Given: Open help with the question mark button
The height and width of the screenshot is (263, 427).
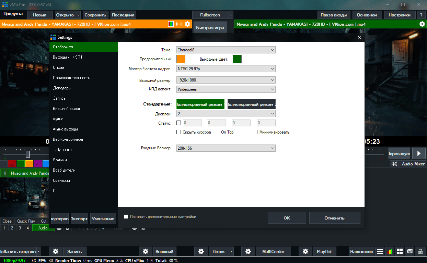Looking at the screenshot, I should pyautogui.click(x=421, y=15).
